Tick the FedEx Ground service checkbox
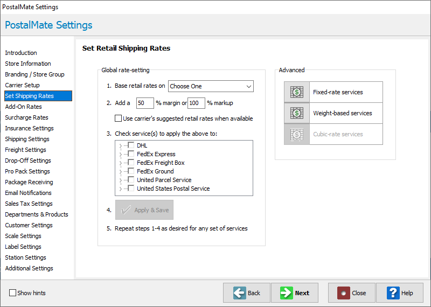The image size is (431, 307). click(131, 171)
